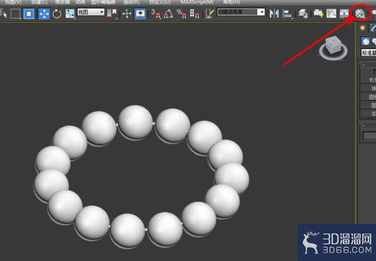Open Edit Named Selection Sets
This screenshot has width=376, height=261.
pyautogui.click(x=209, y=14)
